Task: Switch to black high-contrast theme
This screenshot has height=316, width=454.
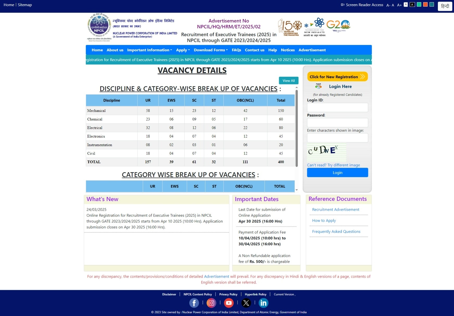Action: tap(412, 4)
